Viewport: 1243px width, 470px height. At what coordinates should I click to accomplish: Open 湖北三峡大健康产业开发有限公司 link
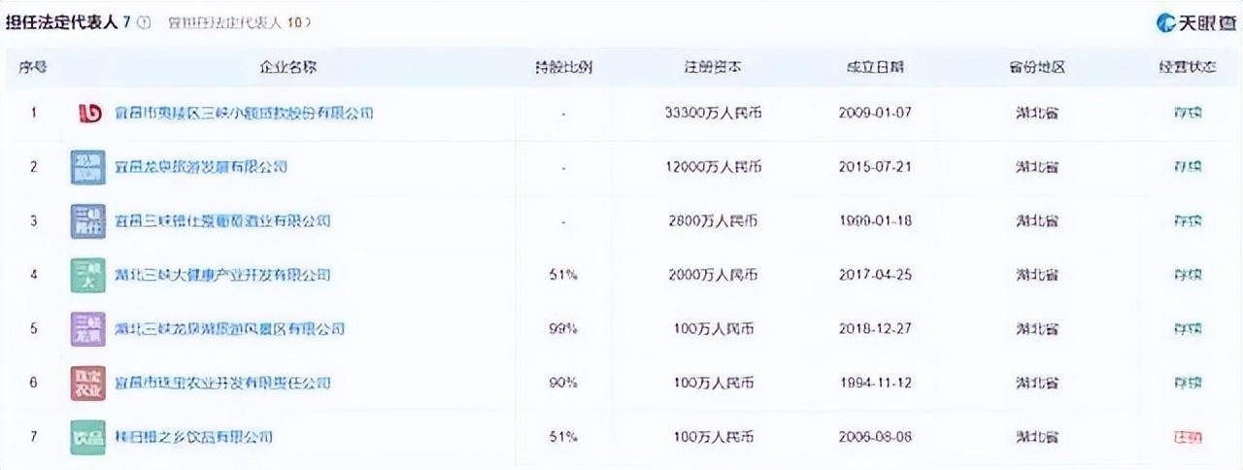(x=221, y=276)
